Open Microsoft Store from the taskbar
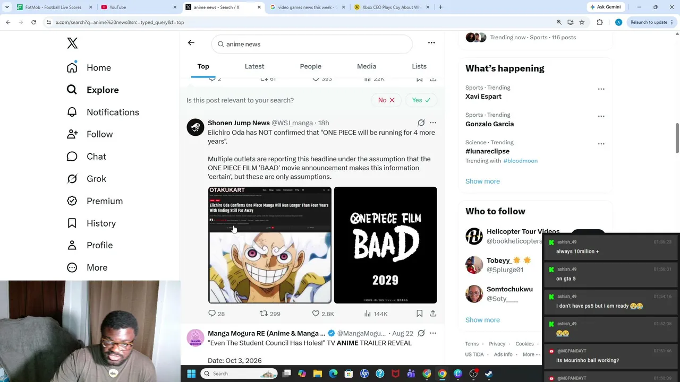This screenshot has width=680, height=382. coord(348,374)
